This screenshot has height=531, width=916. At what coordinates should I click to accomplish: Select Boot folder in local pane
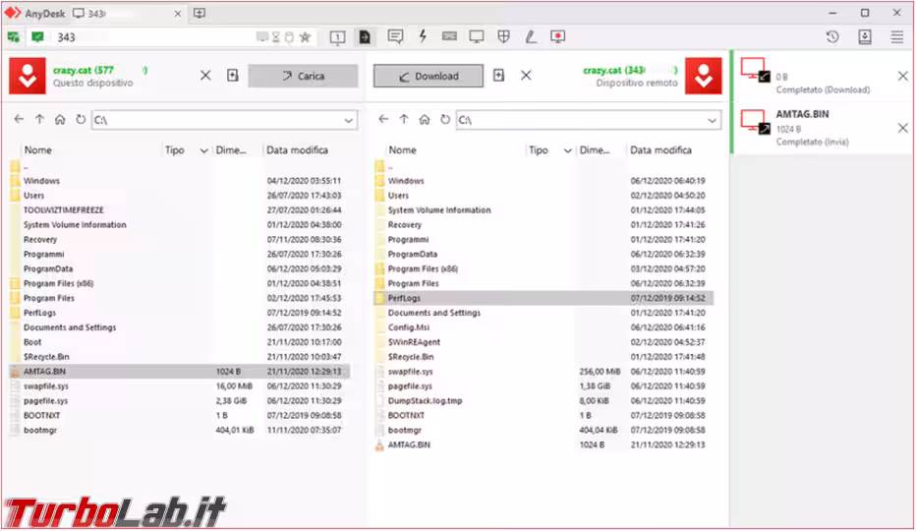[180, 342]
